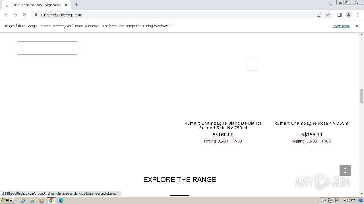The image size is (364, 204).
Task: Open Action Center flag icon
Action: pyautogui.click(x=337, y=200)
